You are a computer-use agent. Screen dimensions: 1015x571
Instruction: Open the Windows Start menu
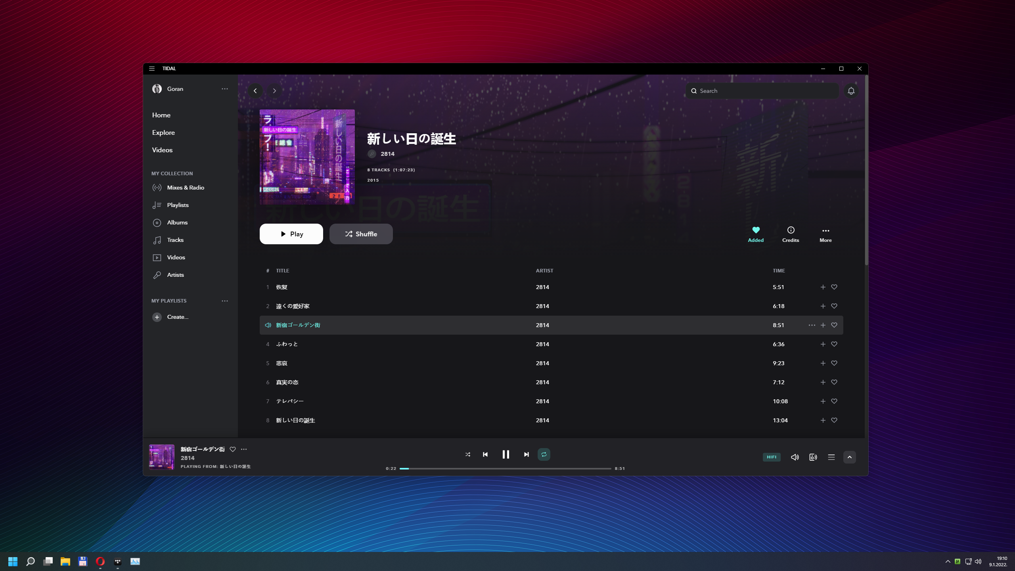pos(13,561)
